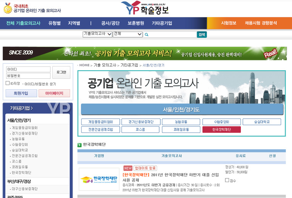Click the 회원가입 button
The height and width of the screenshot is (198, 292).
click(21, 93)
